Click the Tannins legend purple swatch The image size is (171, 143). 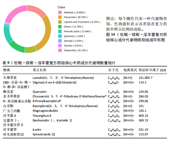pos(60,46)
